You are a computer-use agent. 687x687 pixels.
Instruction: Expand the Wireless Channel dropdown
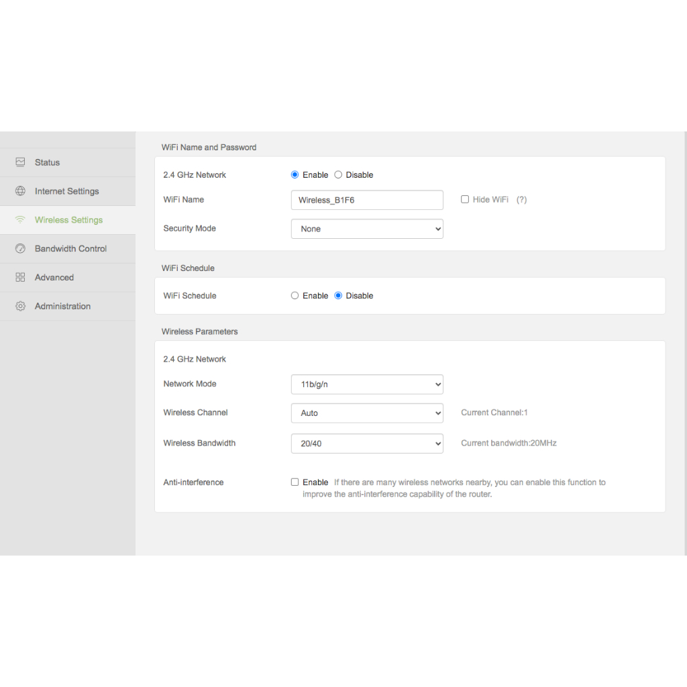click(x=367, y=413)
